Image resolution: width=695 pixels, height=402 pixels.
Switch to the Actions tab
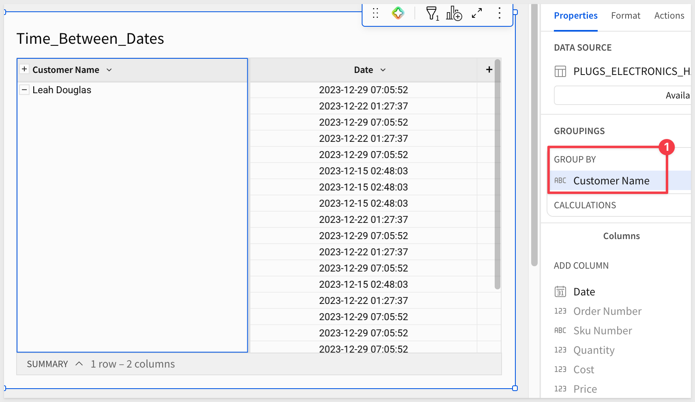coord(669,16)
